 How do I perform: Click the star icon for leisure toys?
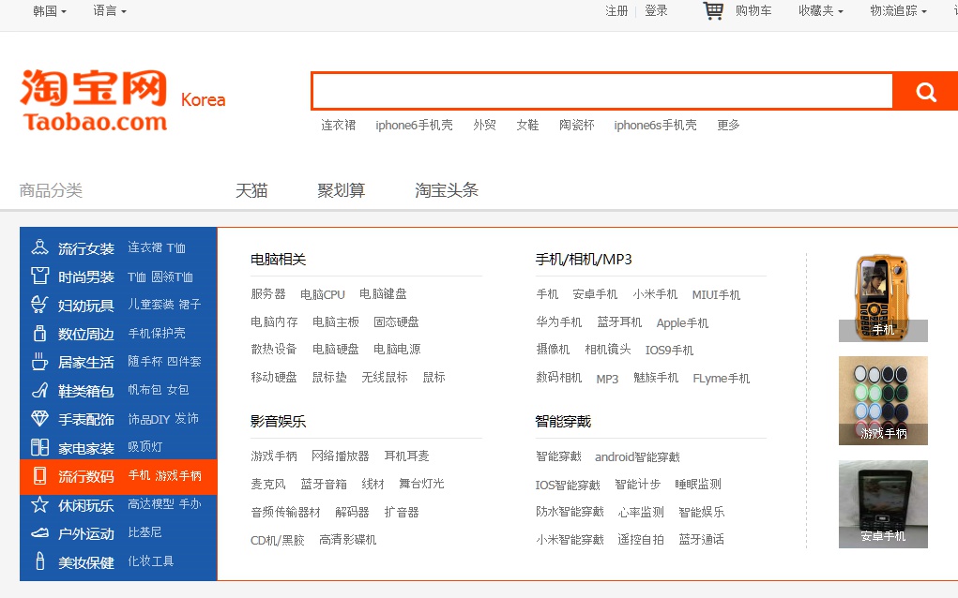click(39, 504)
